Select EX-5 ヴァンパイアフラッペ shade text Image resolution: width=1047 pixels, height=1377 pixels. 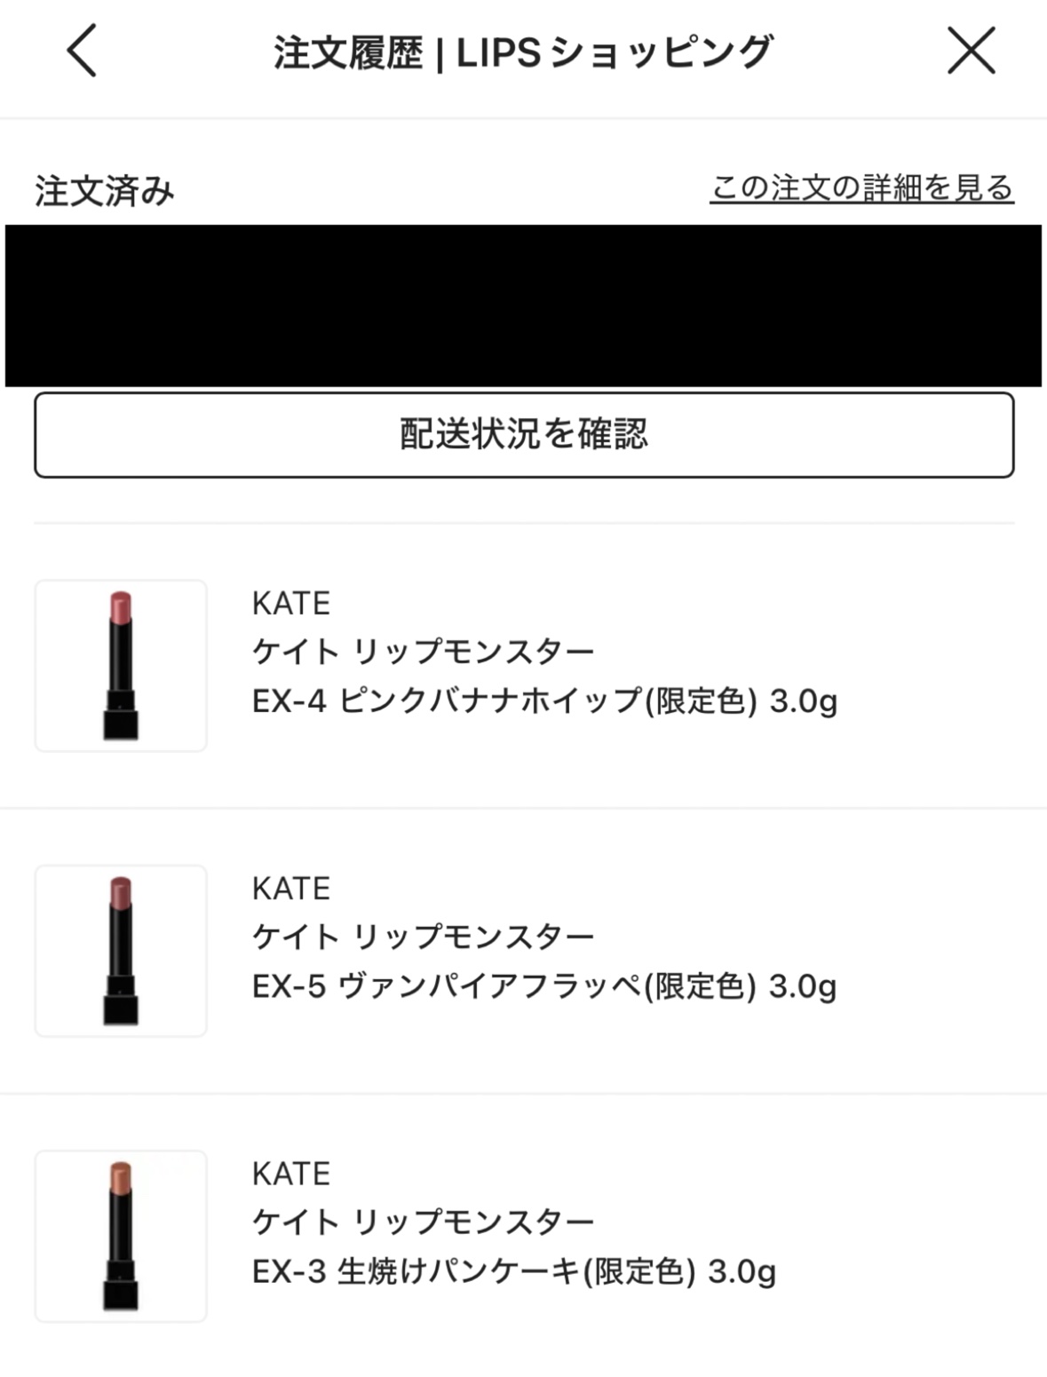pos(543,986)
